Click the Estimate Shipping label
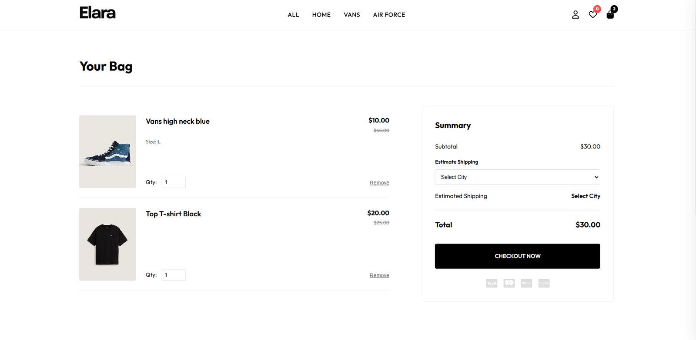 pos(456,162)
